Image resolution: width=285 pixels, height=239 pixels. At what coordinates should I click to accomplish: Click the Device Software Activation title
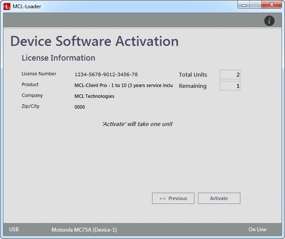pyautogui.click(x=94, y=41)
